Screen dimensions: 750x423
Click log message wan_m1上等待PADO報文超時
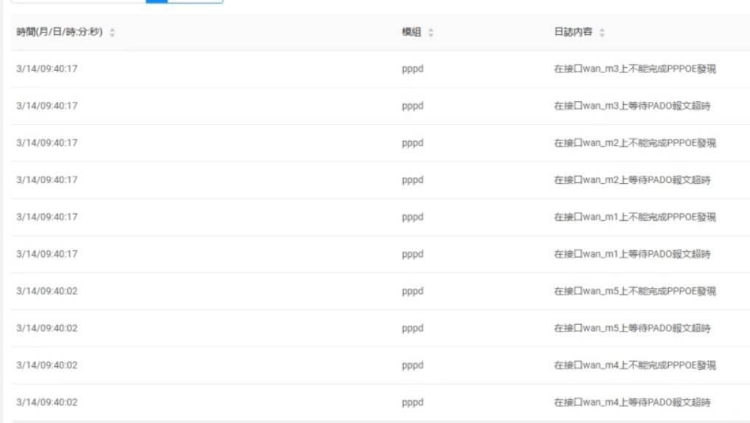tap(632, 254)
